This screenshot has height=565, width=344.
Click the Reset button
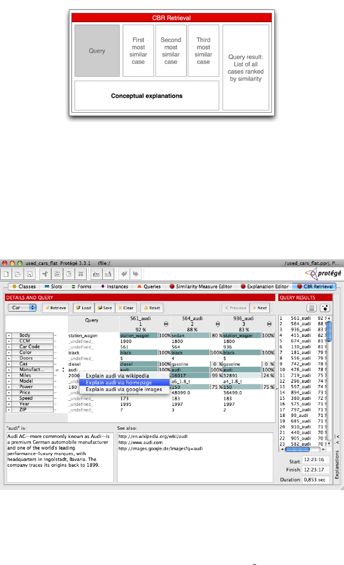[x=152, y=308]
